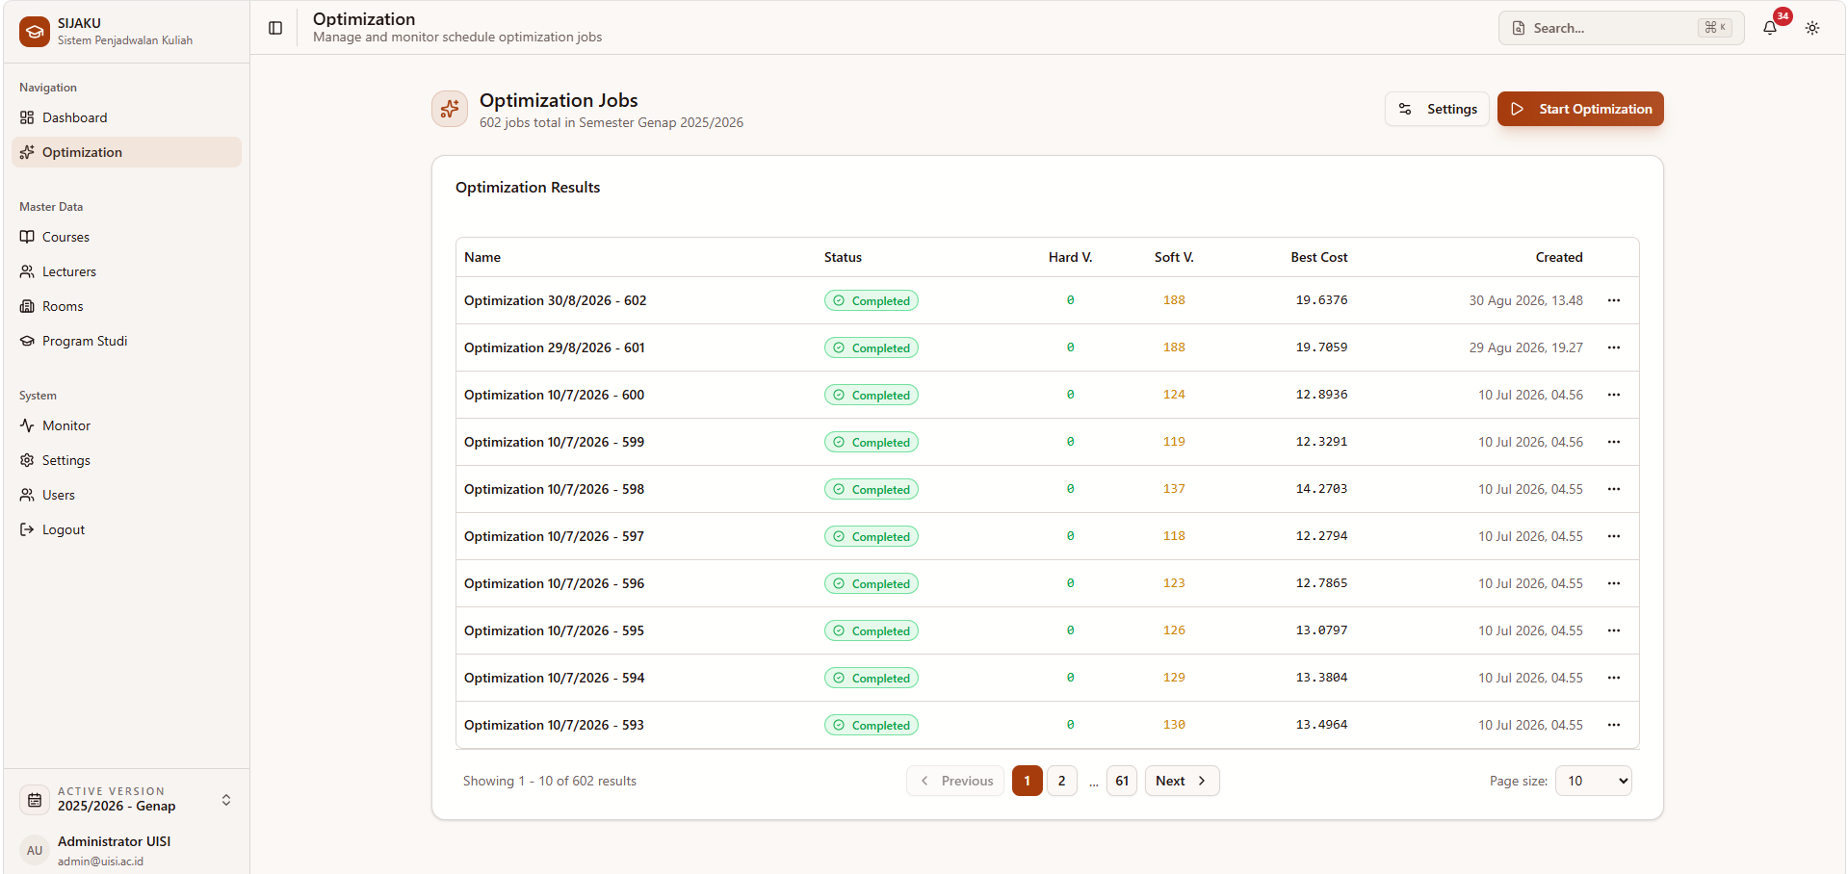
Task: Open actions menu for job 595
Action: coord(1614,630)
